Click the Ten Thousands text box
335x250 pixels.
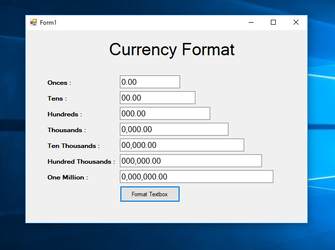coord(182,145)
